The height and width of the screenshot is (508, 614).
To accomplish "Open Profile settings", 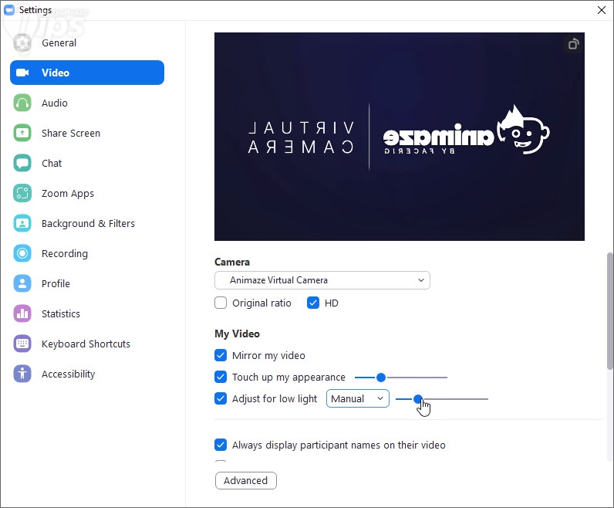I will pyautogui.click(x=87, y=283).
